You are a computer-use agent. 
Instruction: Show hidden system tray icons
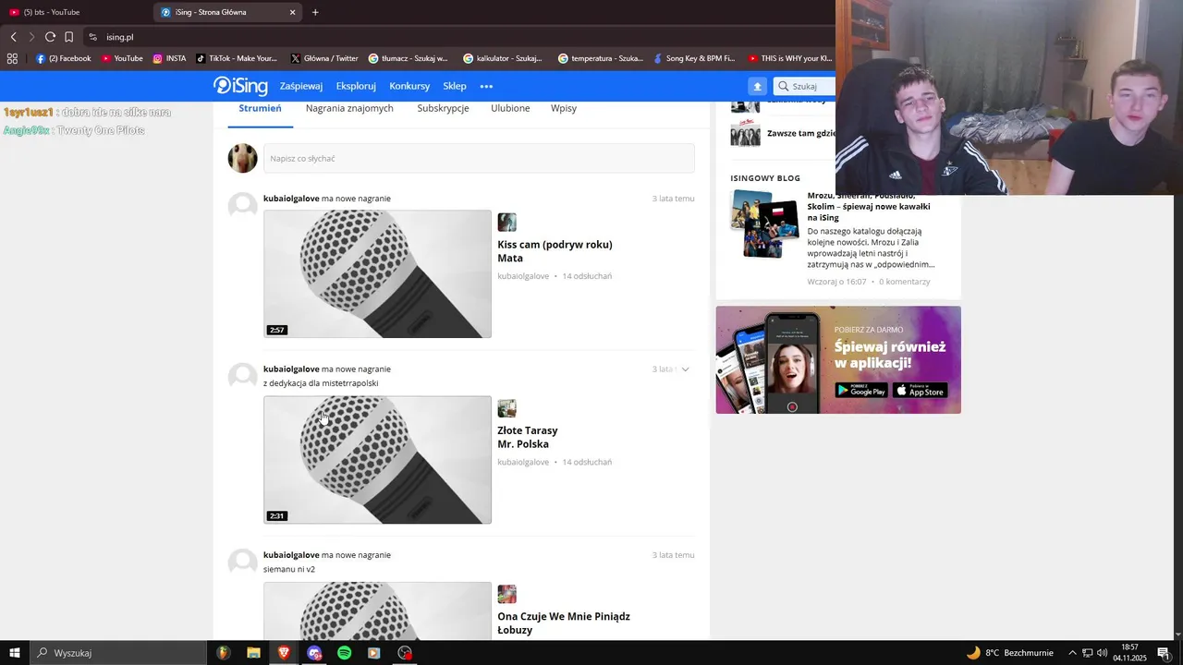(x=1071, y=653)
